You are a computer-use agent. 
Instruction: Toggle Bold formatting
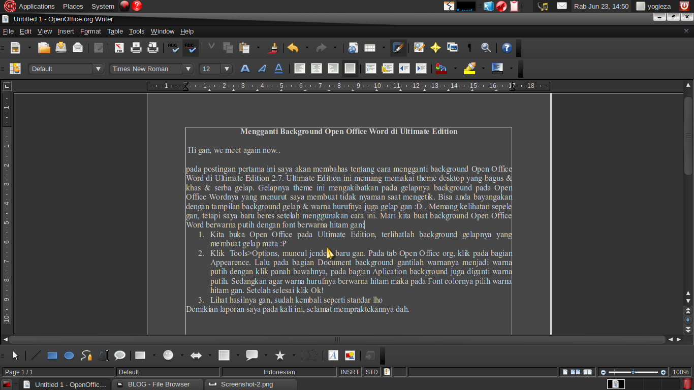(245, 69)
